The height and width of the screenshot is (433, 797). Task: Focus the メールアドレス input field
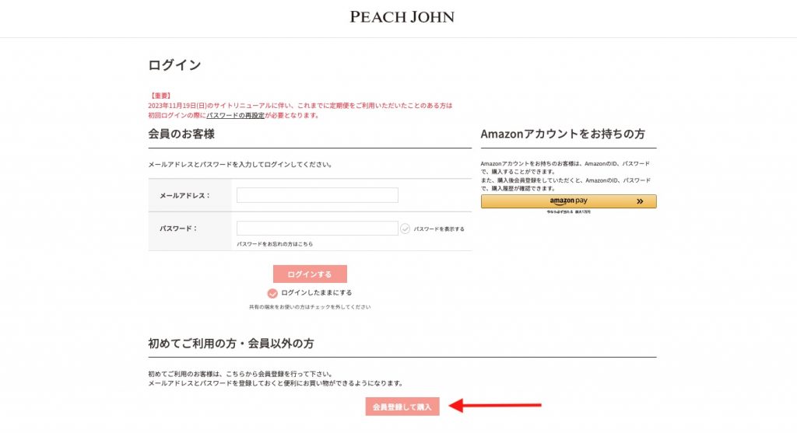click(x=317, y=195)
